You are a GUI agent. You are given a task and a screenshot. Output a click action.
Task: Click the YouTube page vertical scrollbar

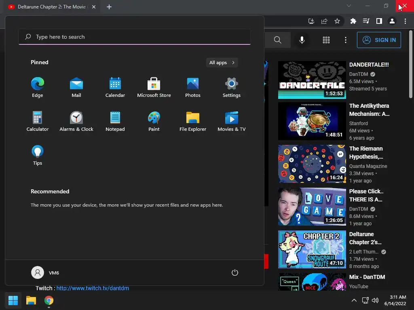[x=411, y=64]
